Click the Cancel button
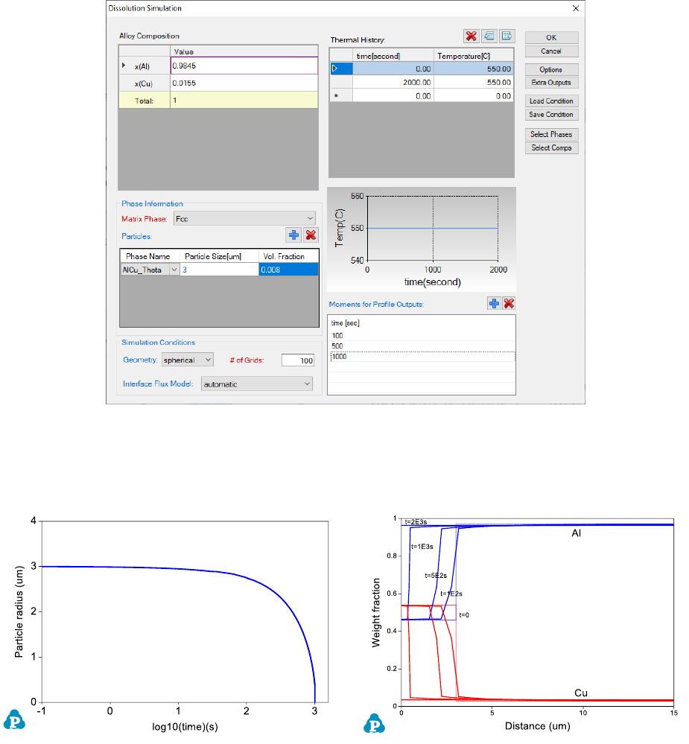Screen dimensions: 689x744 point(551,51)
